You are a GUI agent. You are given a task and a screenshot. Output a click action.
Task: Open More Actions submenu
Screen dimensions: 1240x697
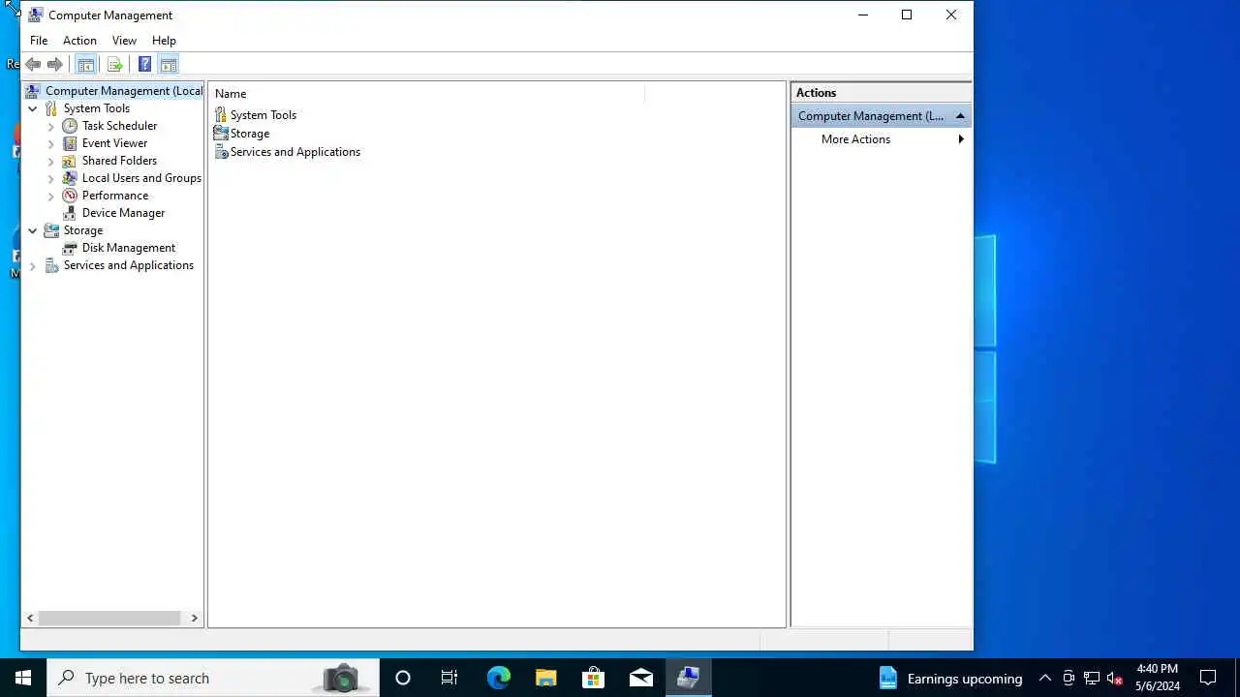point(882,139)
